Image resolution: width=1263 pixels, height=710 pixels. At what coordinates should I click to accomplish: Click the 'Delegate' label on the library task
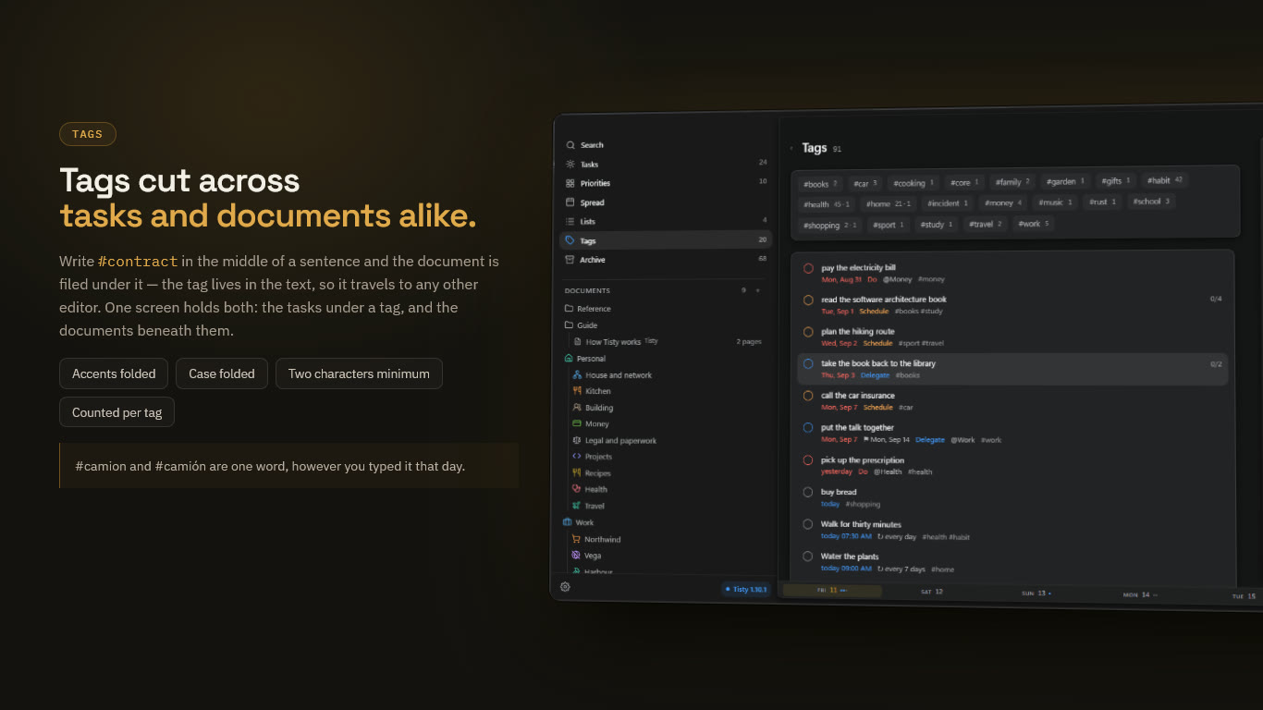coord(875,375)
